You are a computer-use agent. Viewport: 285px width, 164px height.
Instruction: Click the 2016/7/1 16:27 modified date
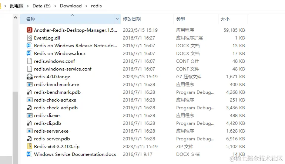click(139, 38)
